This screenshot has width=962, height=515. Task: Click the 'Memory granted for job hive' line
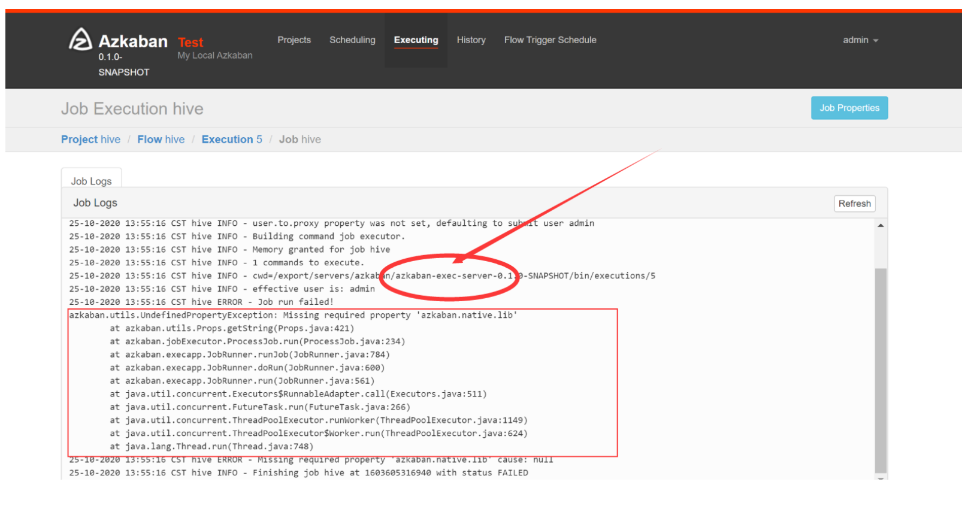pyautogui.click(x=229, y=249)
